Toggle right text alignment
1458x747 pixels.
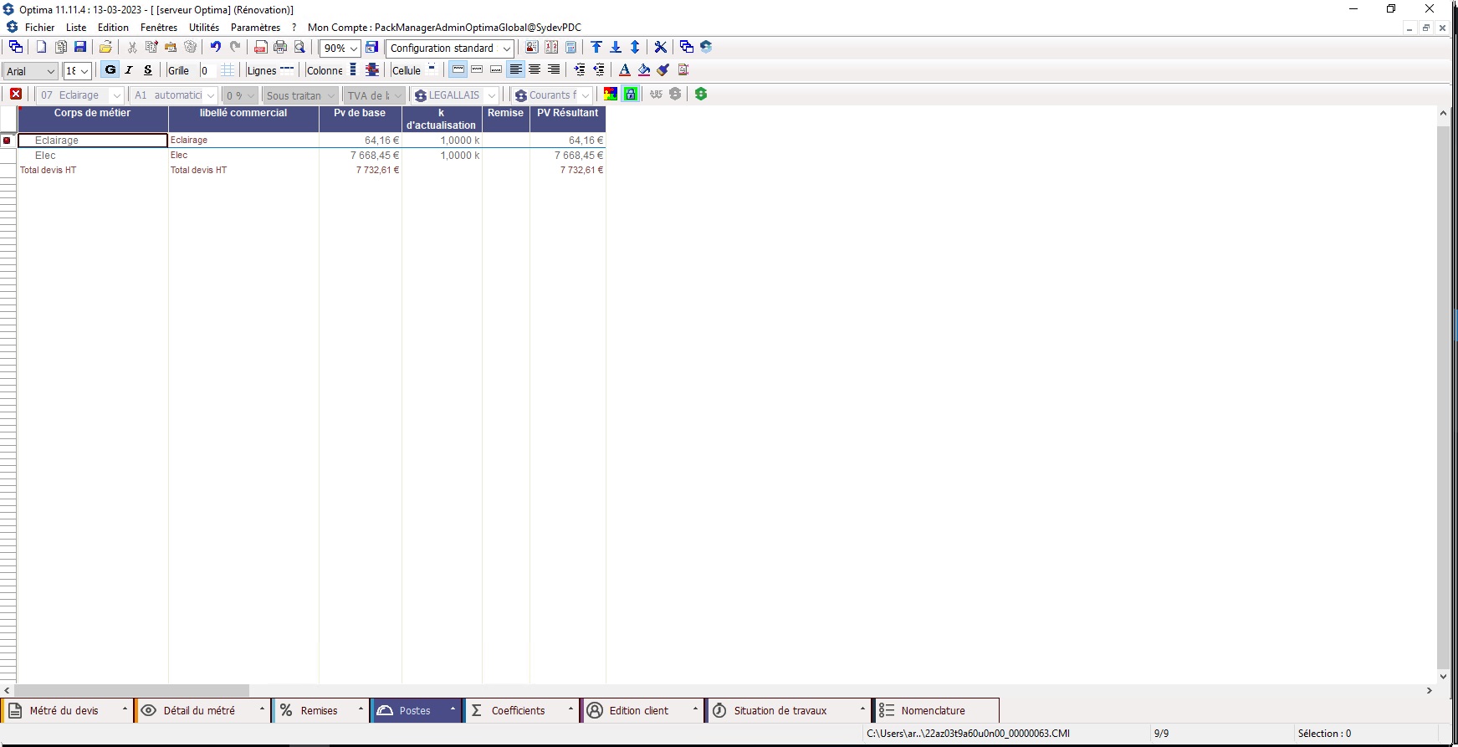coord(554,70)
